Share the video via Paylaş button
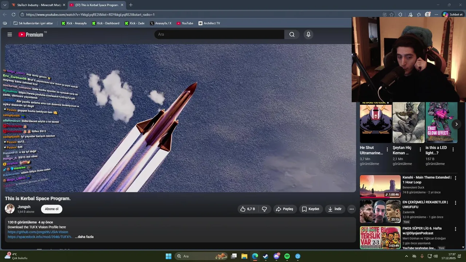Screen dimensions: 466x262 point(285,209)
